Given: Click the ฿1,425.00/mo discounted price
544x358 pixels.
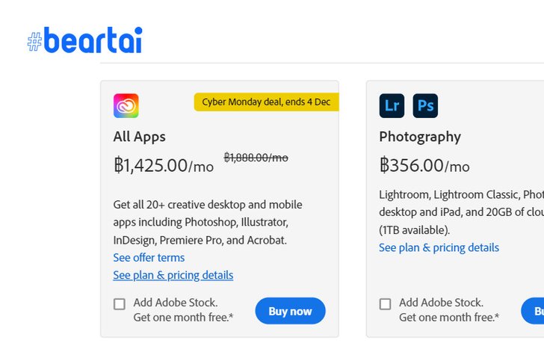Looking at the screenshot, I should (164, 165).
